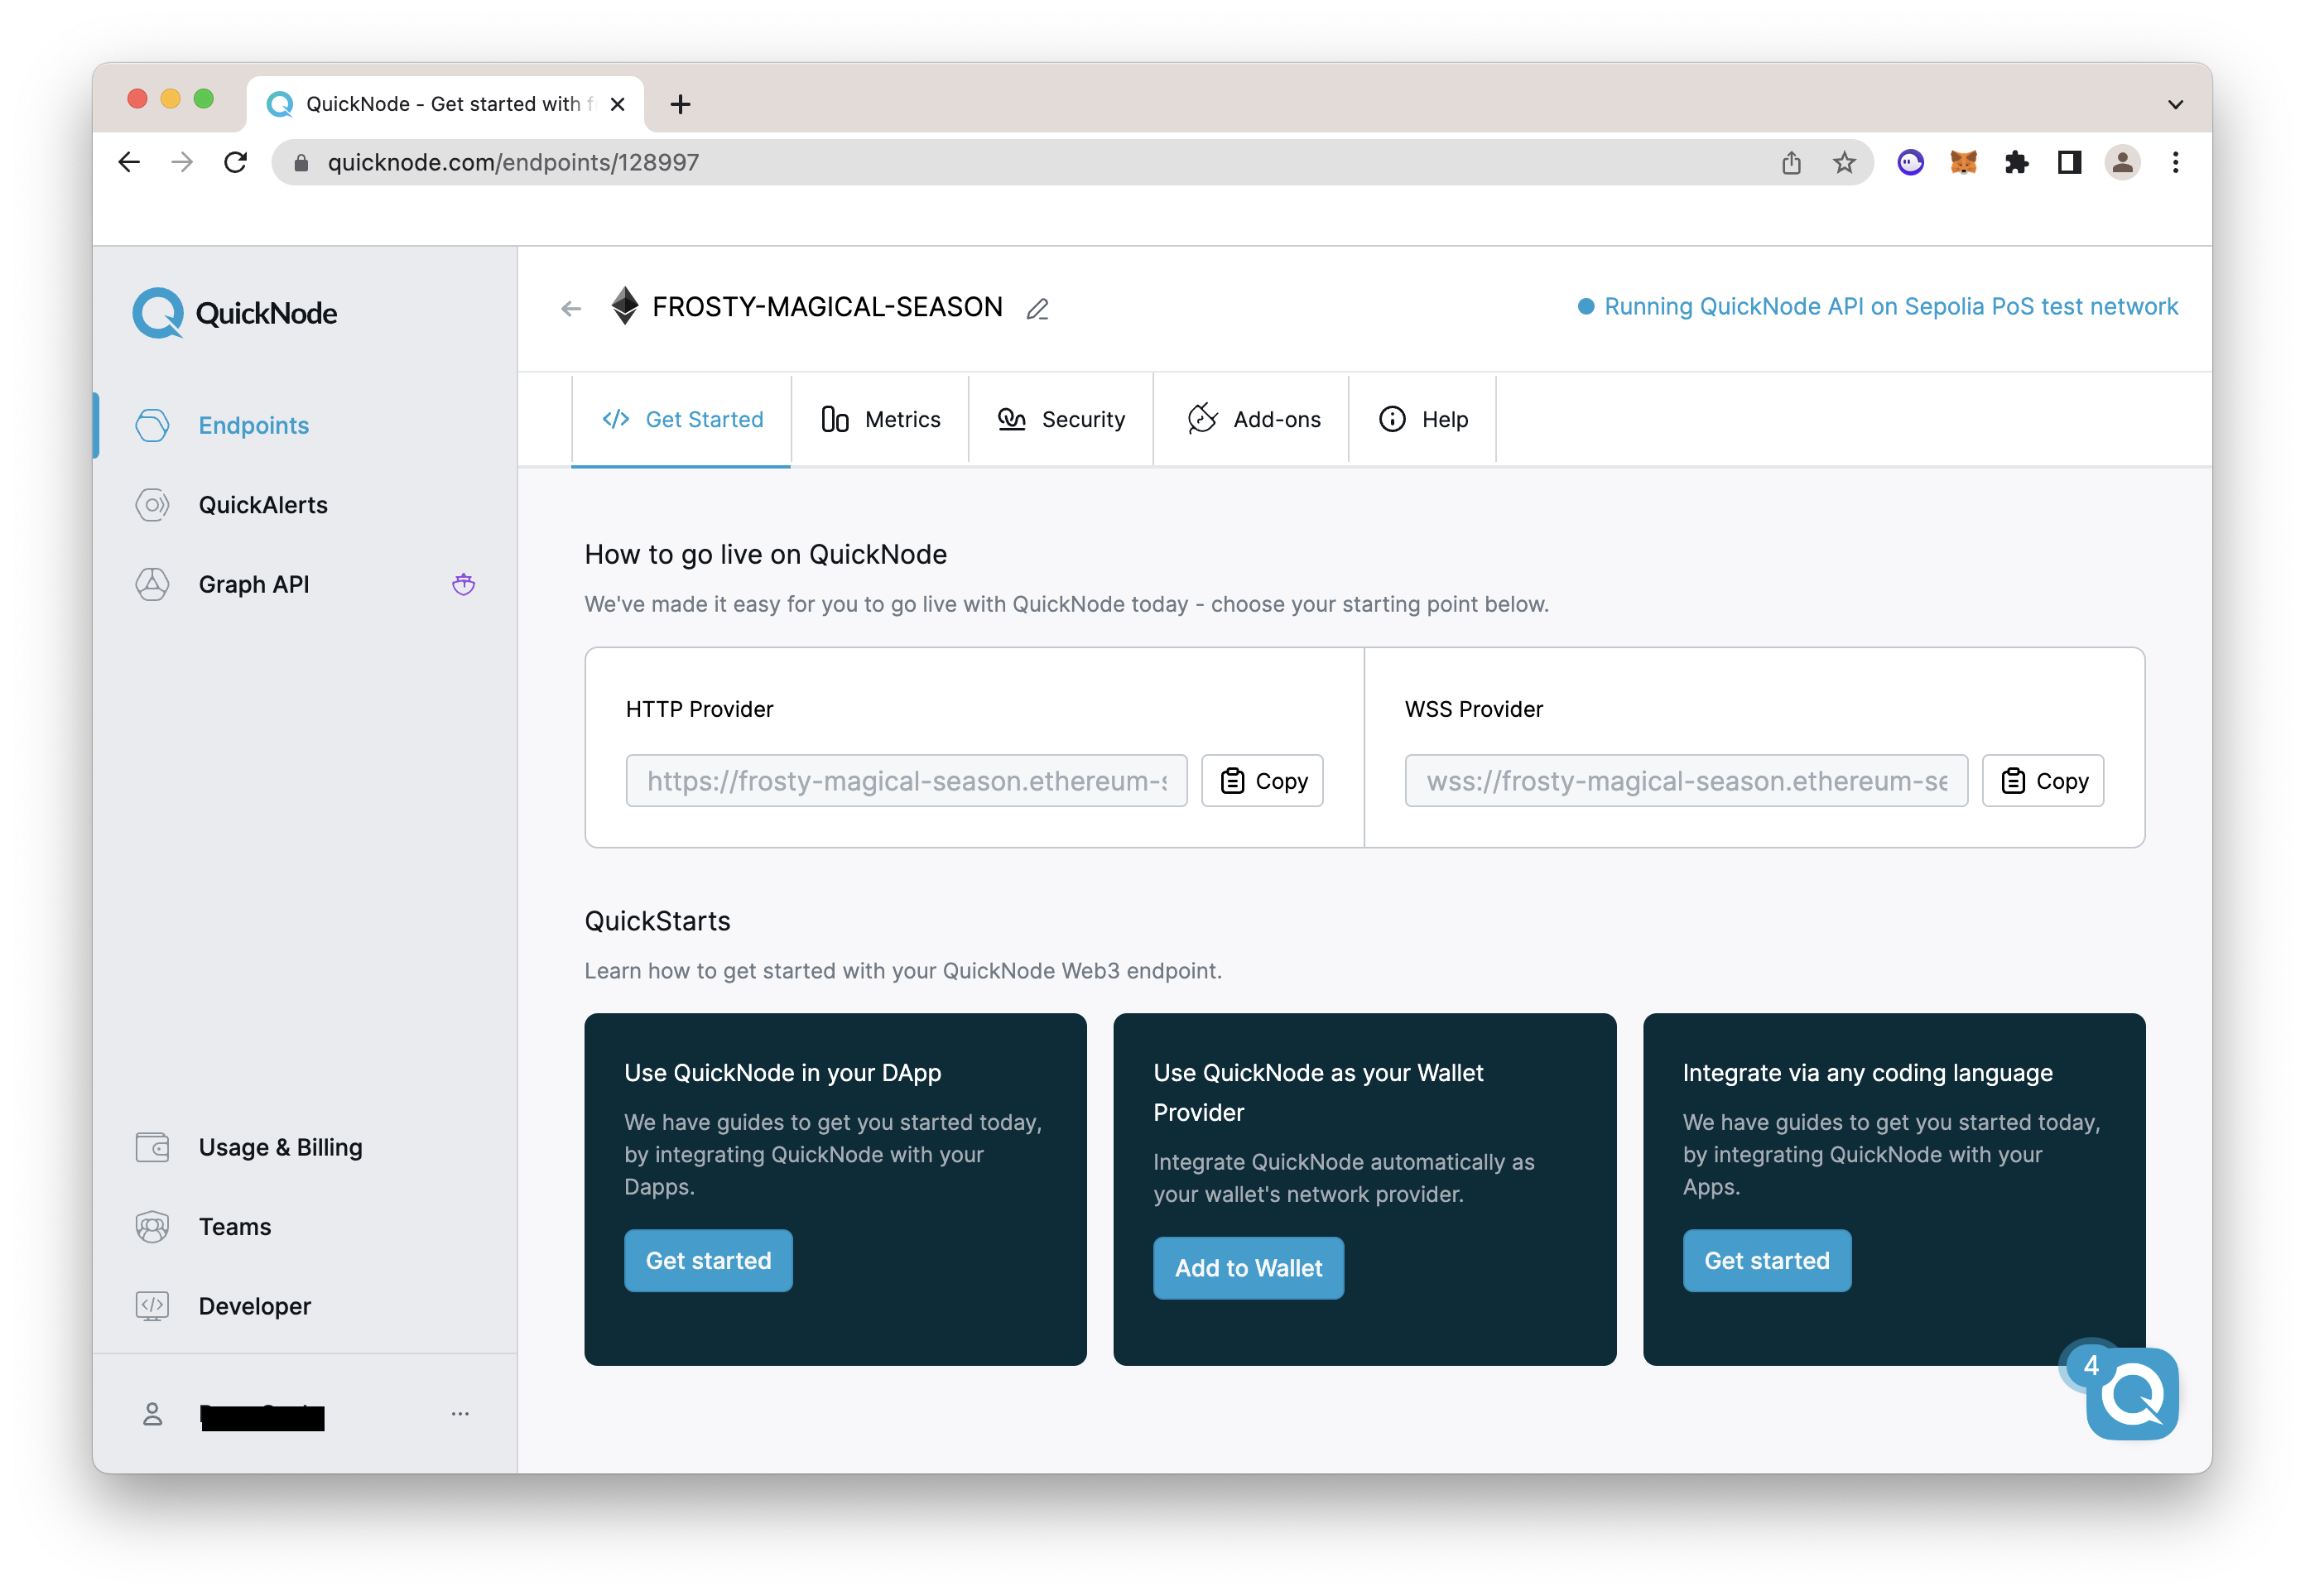Open QuickAlerts in the sidebar
This screenshot has width=2305, height=1596.
(262, 505)
